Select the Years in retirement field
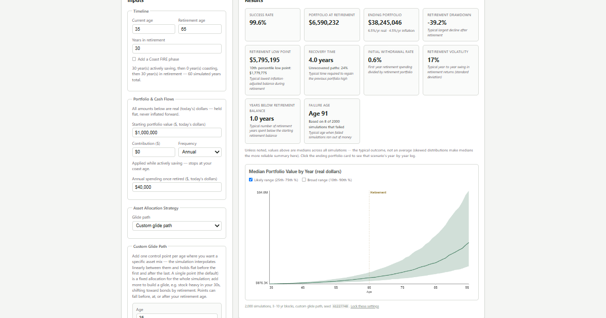 [177, 49]
